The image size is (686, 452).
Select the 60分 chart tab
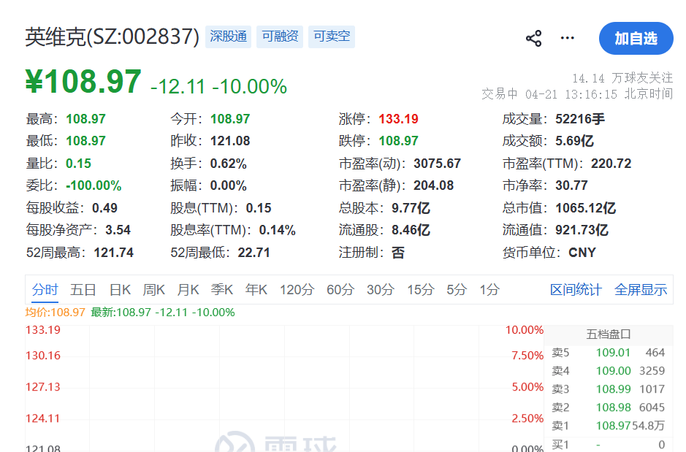340,290
